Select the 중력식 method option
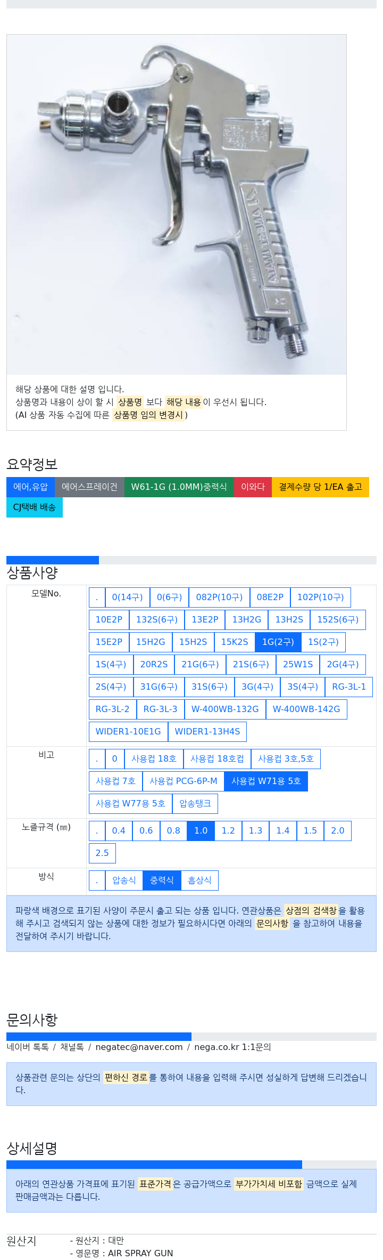Image resolution: width=383 pixels, height=1260 pixels. [x=162, y=881]
